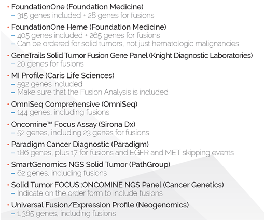Click FoundationOne Heme (Foundation Medicine) title

click(x=89, y=27)
